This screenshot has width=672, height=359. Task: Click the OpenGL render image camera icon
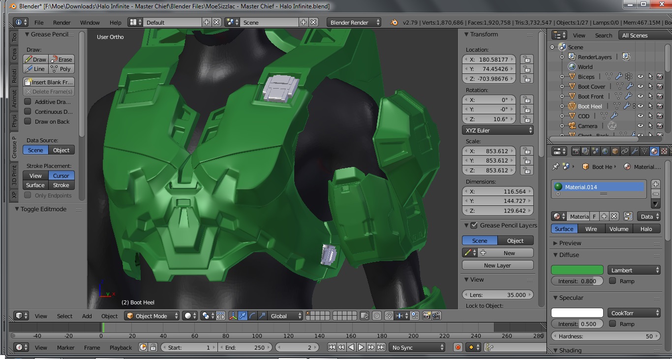click(x=427, y=316)
